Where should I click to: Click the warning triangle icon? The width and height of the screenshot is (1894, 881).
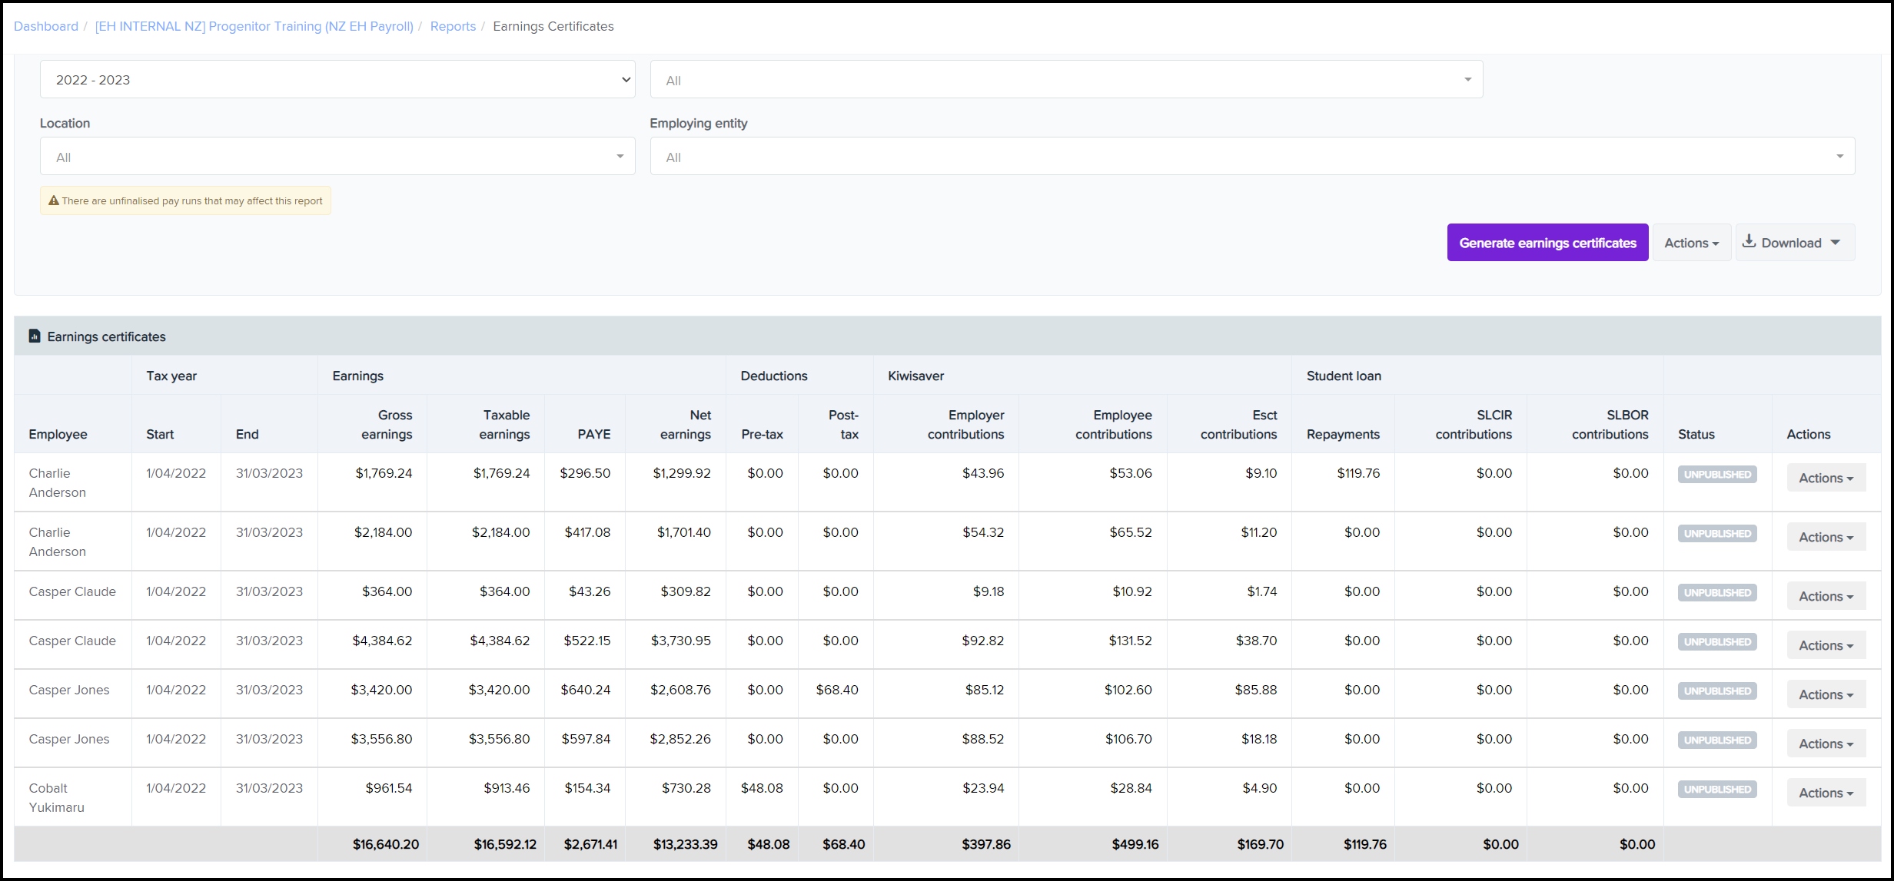click(x=53, y=201)
